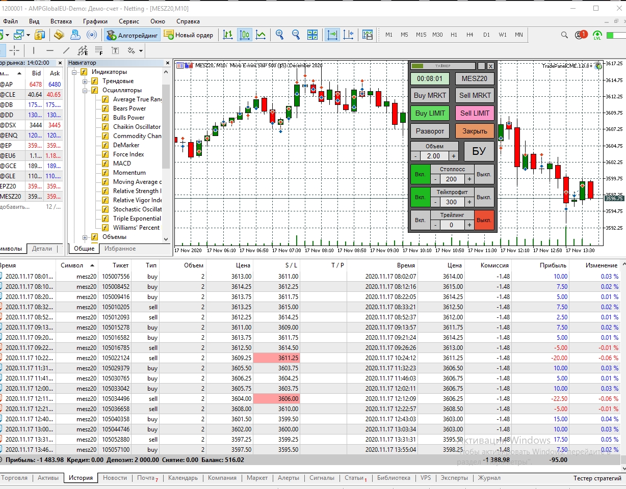Image resolution: width=626 pixels, height=489 pixels.
Task: Switch to the Детали tab
Action: [42, 249]
